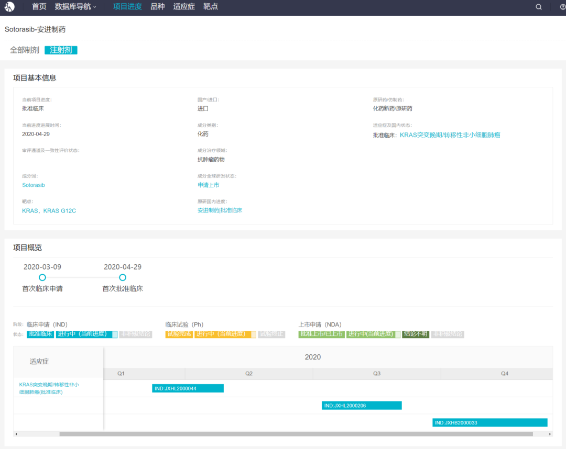This screenshot has width=566, height=449.
Task: Click the orange Ph 进行中 legend swatch
Action: click(x=225, y=334)
